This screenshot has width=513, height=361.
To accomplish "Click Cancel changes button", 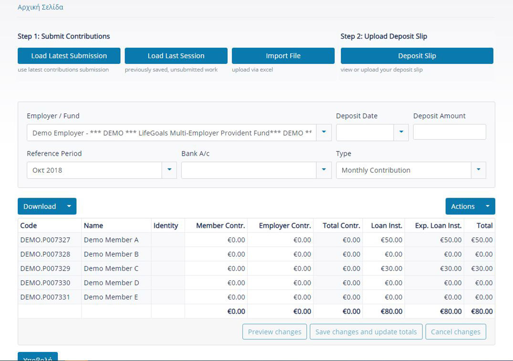I will pyautogui.click(x=455, y=331).
